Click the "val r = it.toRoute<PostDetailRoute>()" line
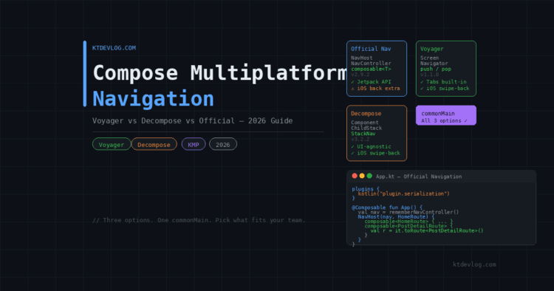Viewport: 554px width, 291px height. coord(427,230)
